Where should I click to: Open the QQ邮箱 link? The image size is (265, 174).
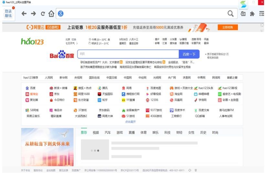click(x=200, y=116)
